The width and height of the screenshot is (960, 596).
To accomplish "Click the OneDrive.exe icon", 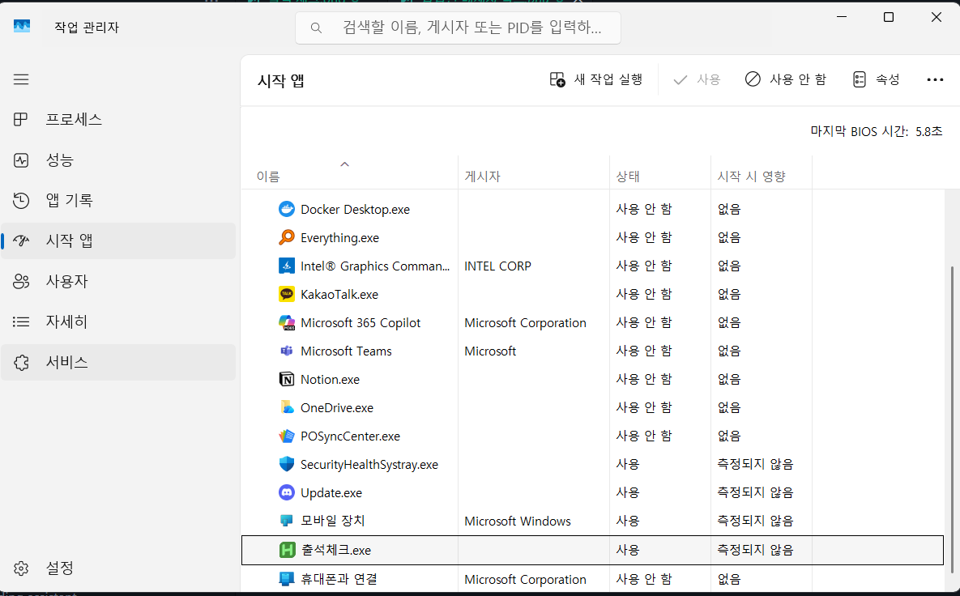I will click(x=287, y=407).
